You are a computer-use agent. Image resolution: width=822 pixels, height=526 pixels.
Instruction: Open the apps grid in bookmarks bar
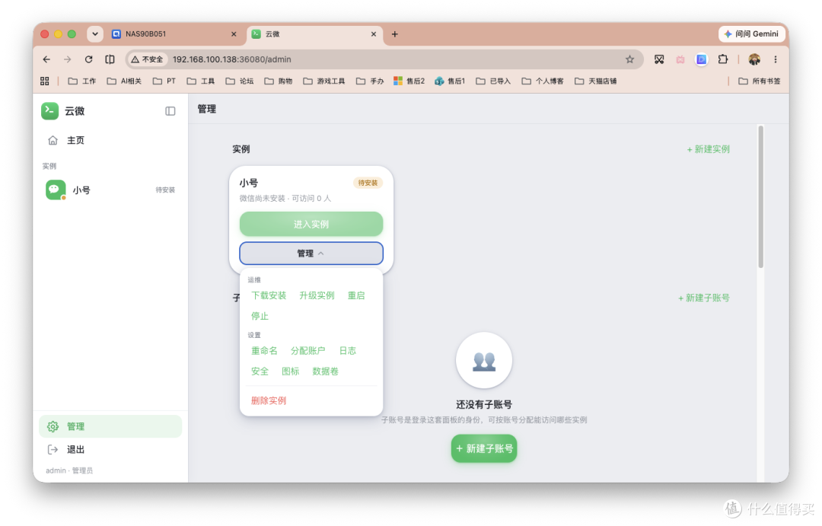pos(45,81)
